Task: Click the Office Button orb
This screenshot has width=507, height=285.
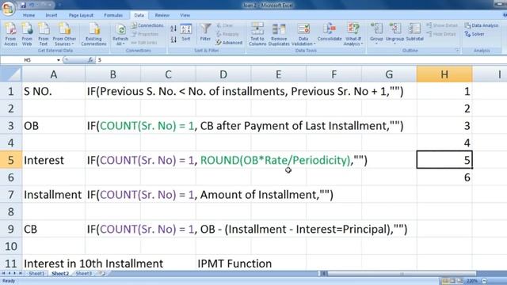Action: (x=8, y=8)
